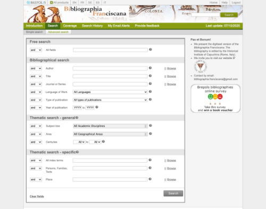This screenshot has height=209, width=266.
Task: Click green smiley face in survey box
Action: pos(211,97)
